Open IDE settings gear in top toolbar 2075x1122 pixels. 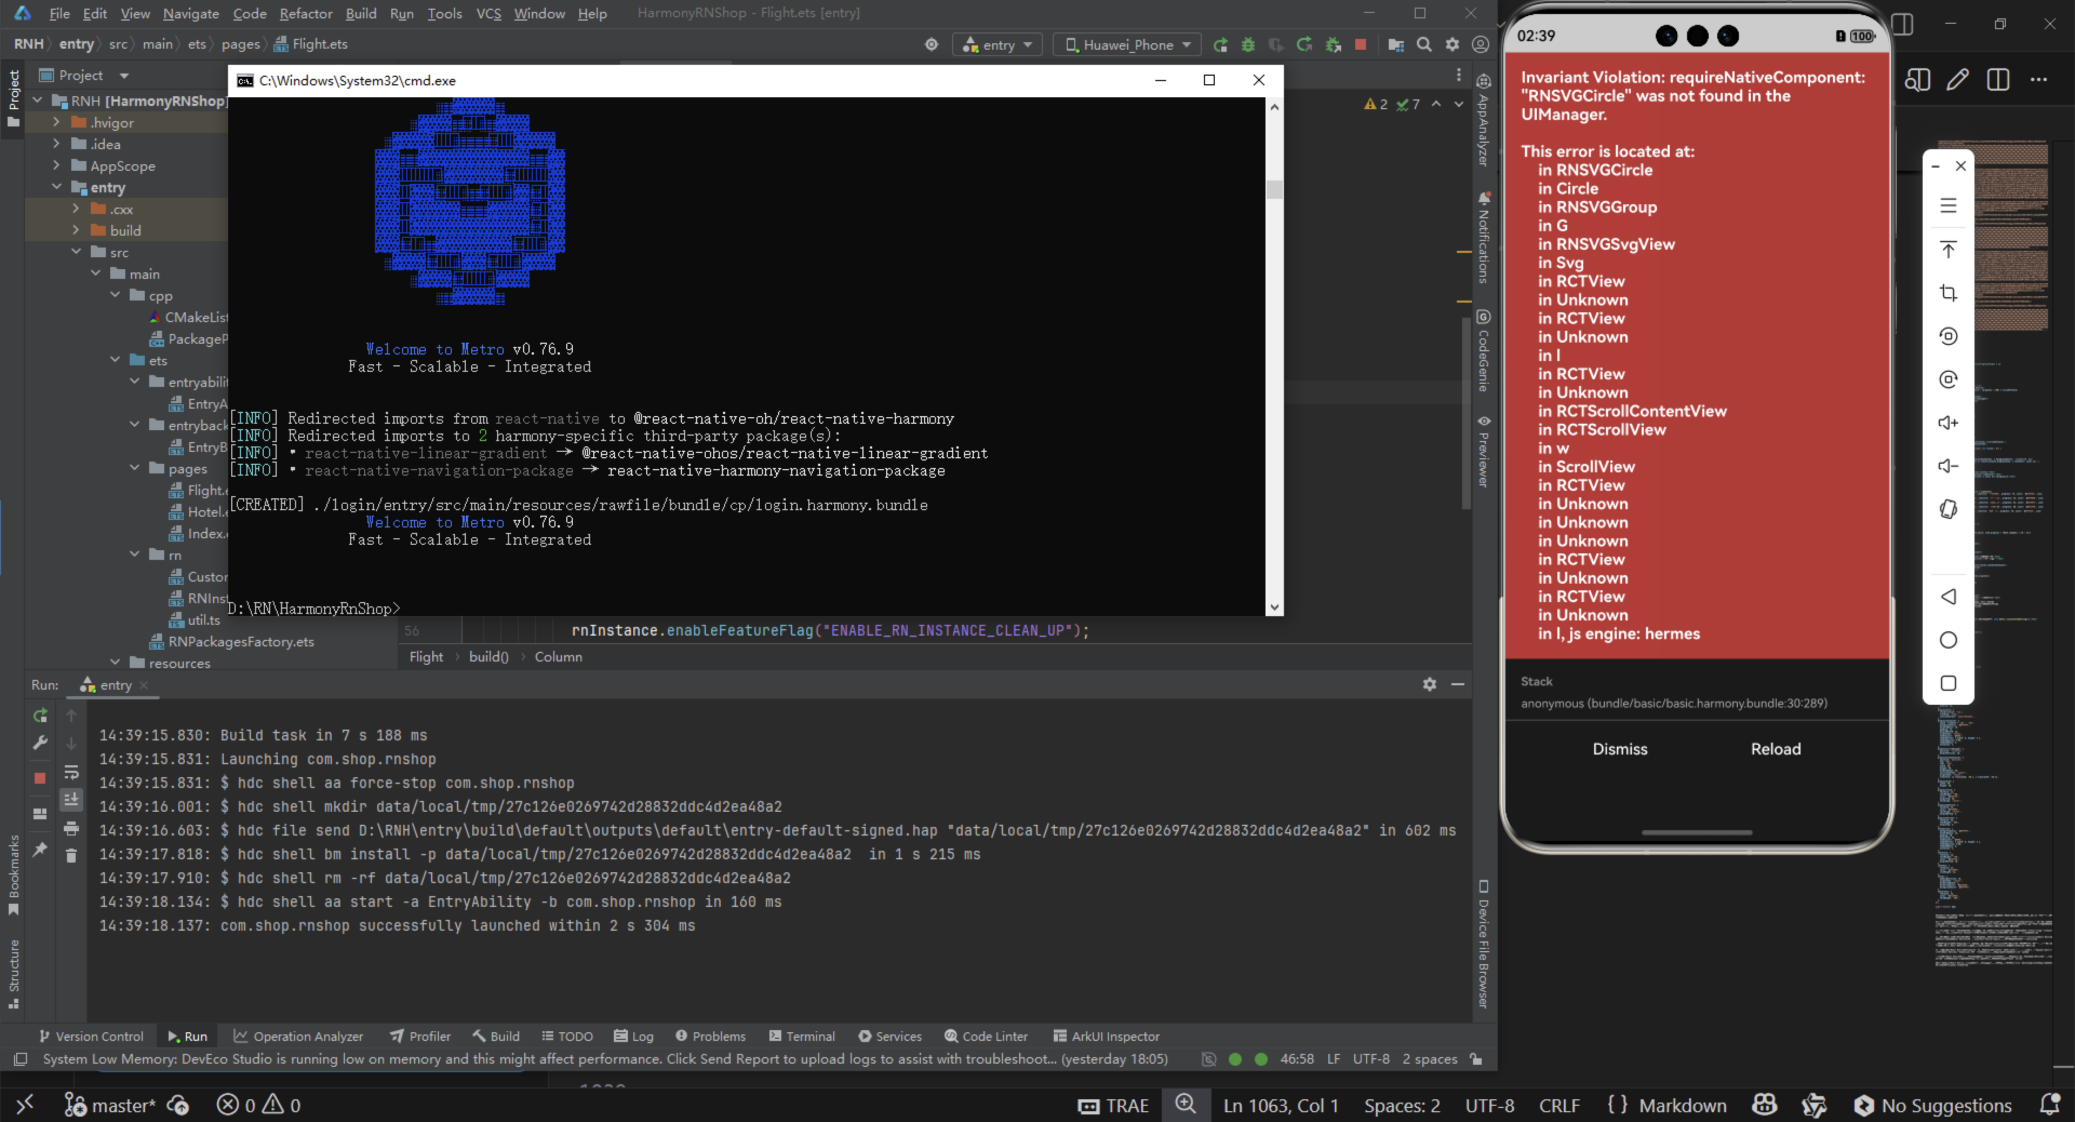(1452, 45)
